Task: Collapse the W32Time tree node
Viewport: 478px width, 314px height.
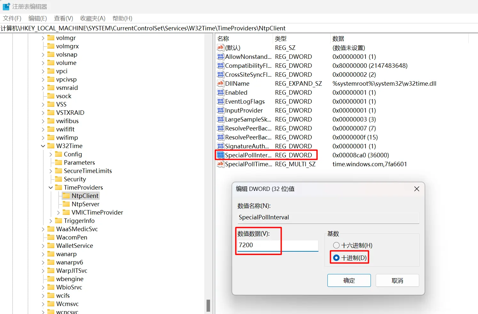Action: coord(43,146)
